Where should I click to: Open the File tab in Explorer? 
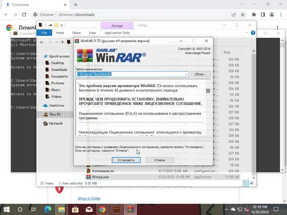click(x=44, y=33)
